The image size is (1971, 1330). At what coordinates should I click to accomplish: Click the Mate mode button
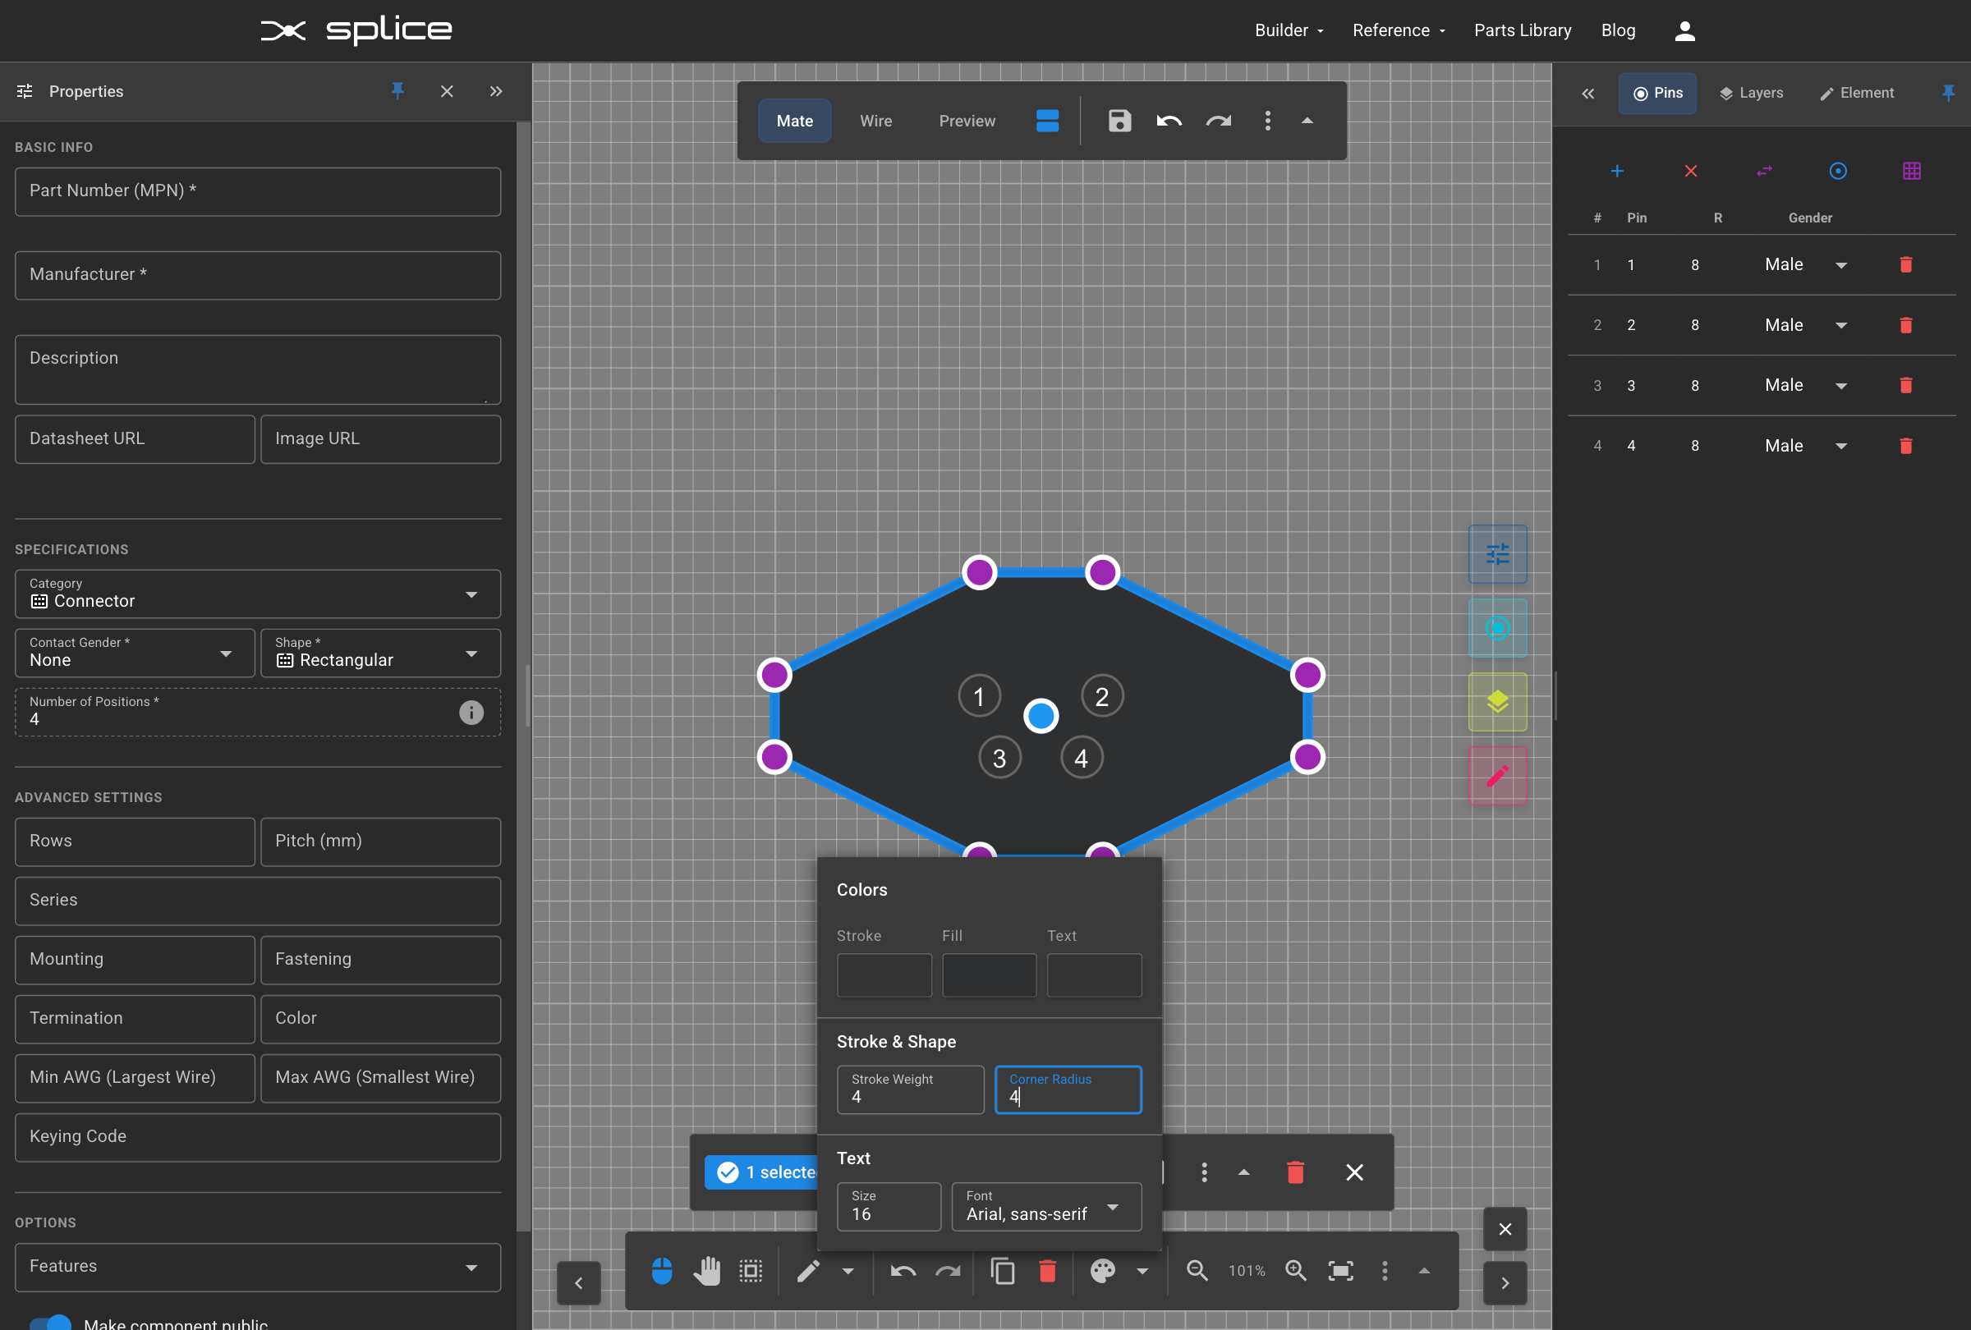point(794,122)
